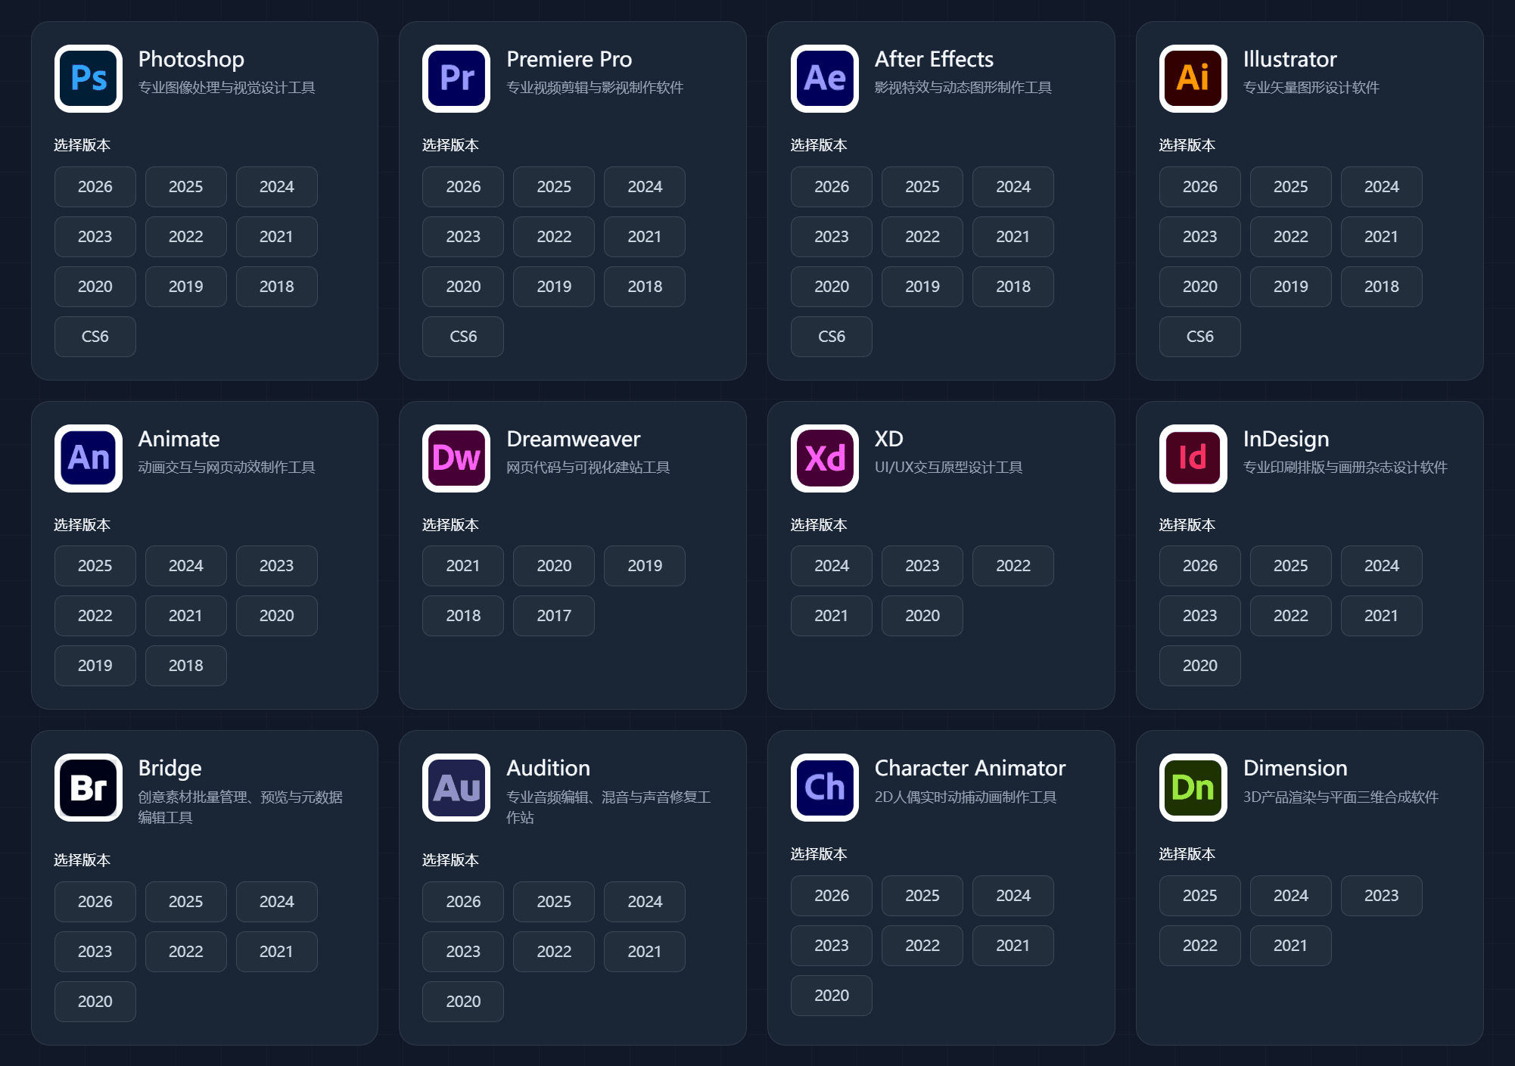Choose Bridge 2020 version
The image size is (1515, 1066).
point(95,1002)
